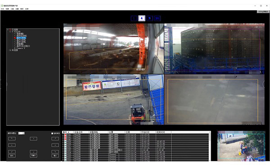Click the event list vertical scrollbar
Viewport: 270px width, 165px height.
(210, 146)
